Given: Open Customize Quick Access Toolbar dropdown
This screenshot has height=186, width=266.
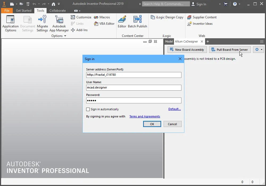Looking at the screenshot, I should tap(59, 4).
